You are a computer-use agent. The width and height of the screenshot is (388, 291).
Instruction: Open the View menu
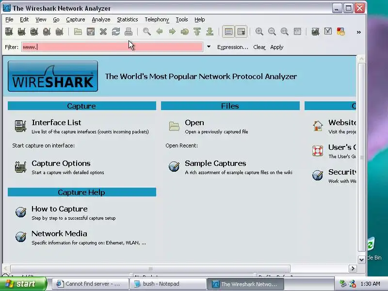pyautogui.click(x=41, y=19)
